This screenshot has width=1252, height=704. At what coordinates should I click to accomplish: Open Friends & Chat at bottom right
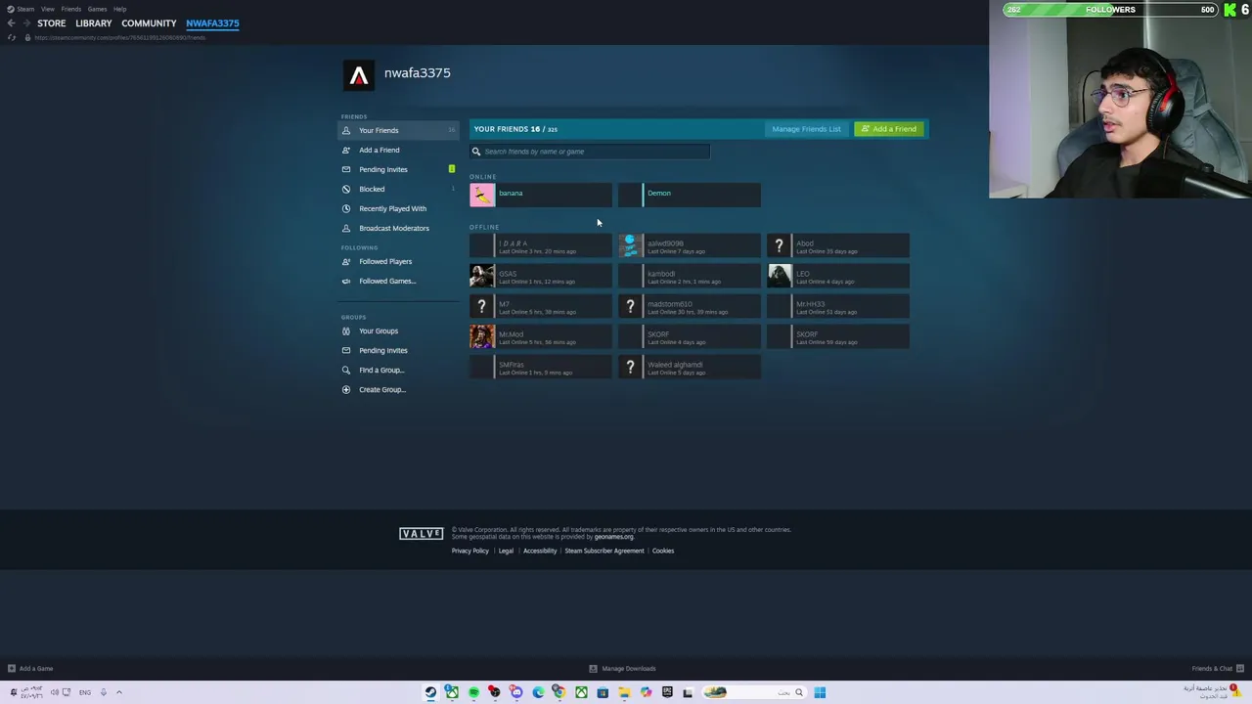(x=1216, y=669)
